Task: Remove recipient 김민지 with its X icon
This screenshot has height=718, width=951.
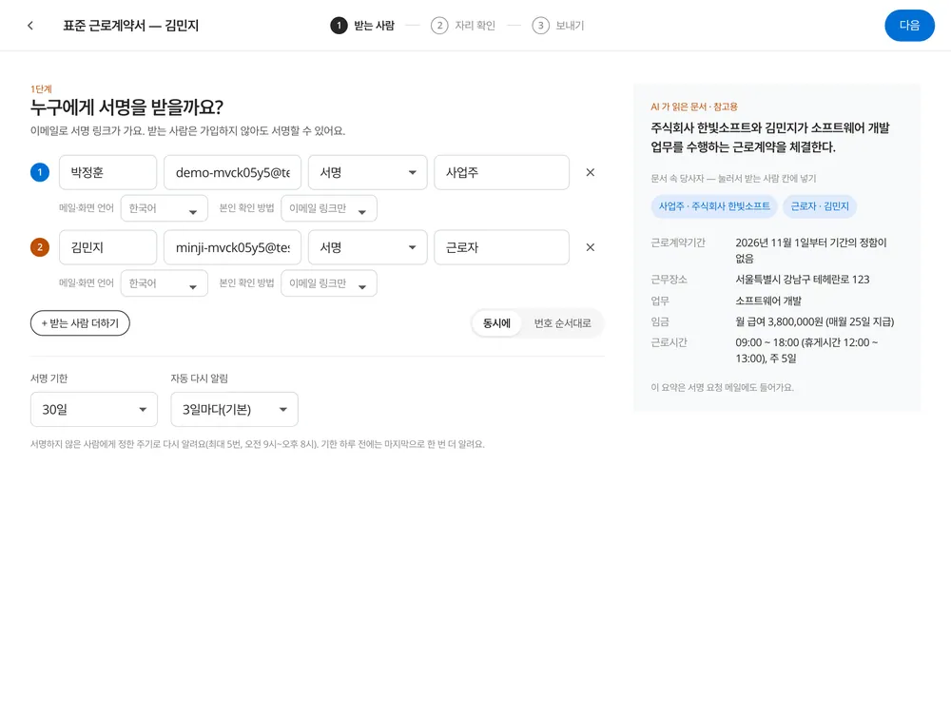Action: pos(591,247)
